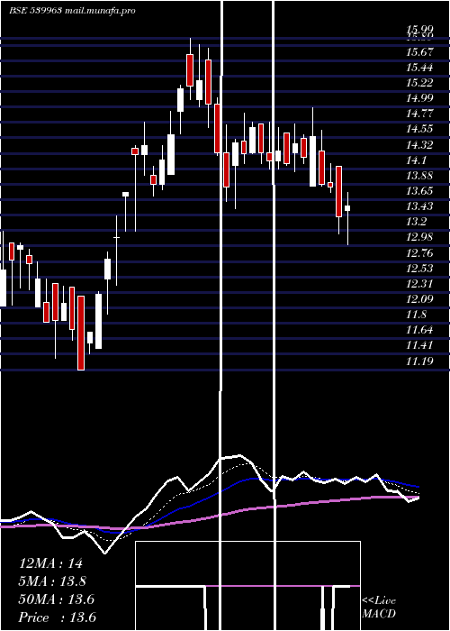Click the 11.19 price axis label
This screenshot has height=631, width=450.
coord(420,361)
